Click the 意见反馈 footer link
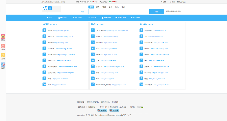This screenshot has height=121, width=227. point(113,107)
